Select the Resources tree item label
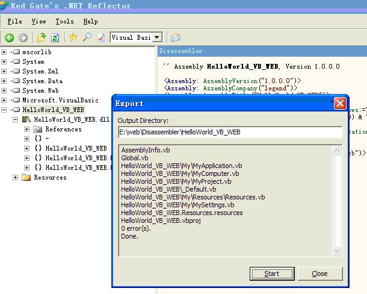Image resolution: width=367 pixels, height=294 pixels. [x=51, y=177]
